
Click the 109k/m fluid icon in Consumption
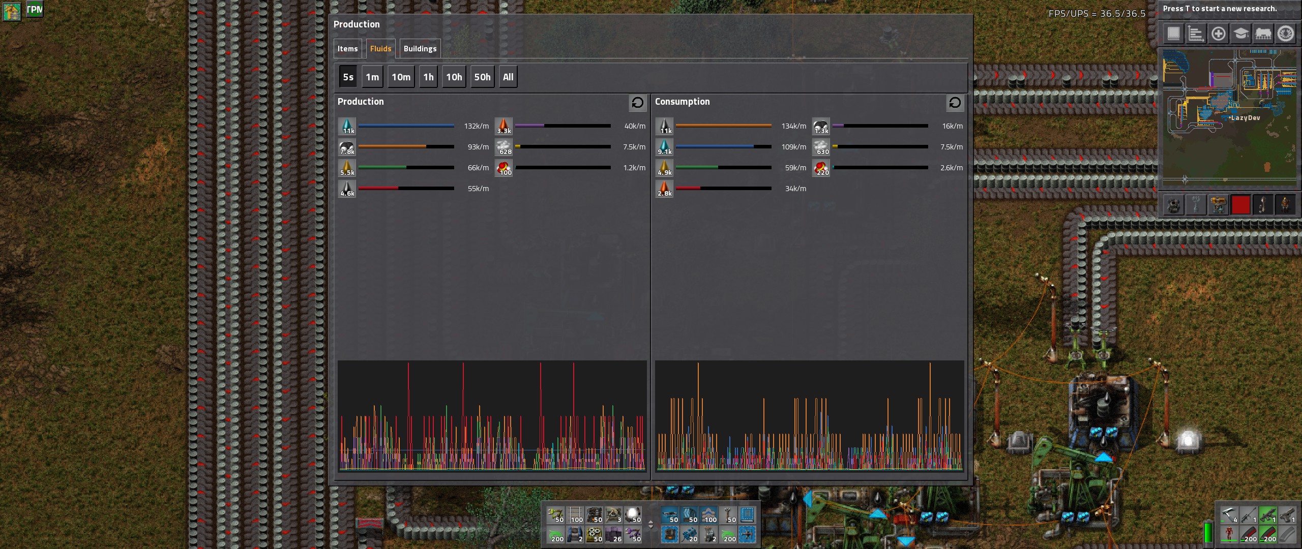pyautogui.click(x=665, y=147)
